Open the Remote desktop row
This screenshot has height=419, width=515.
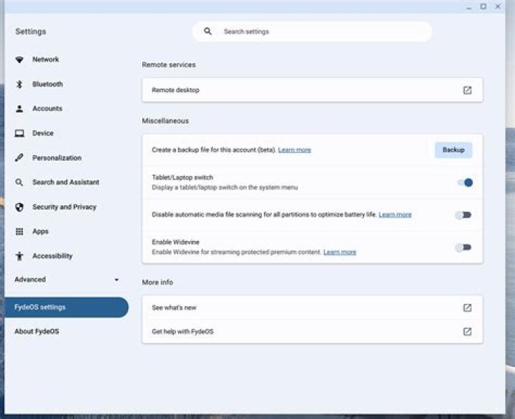pos(313,90)
